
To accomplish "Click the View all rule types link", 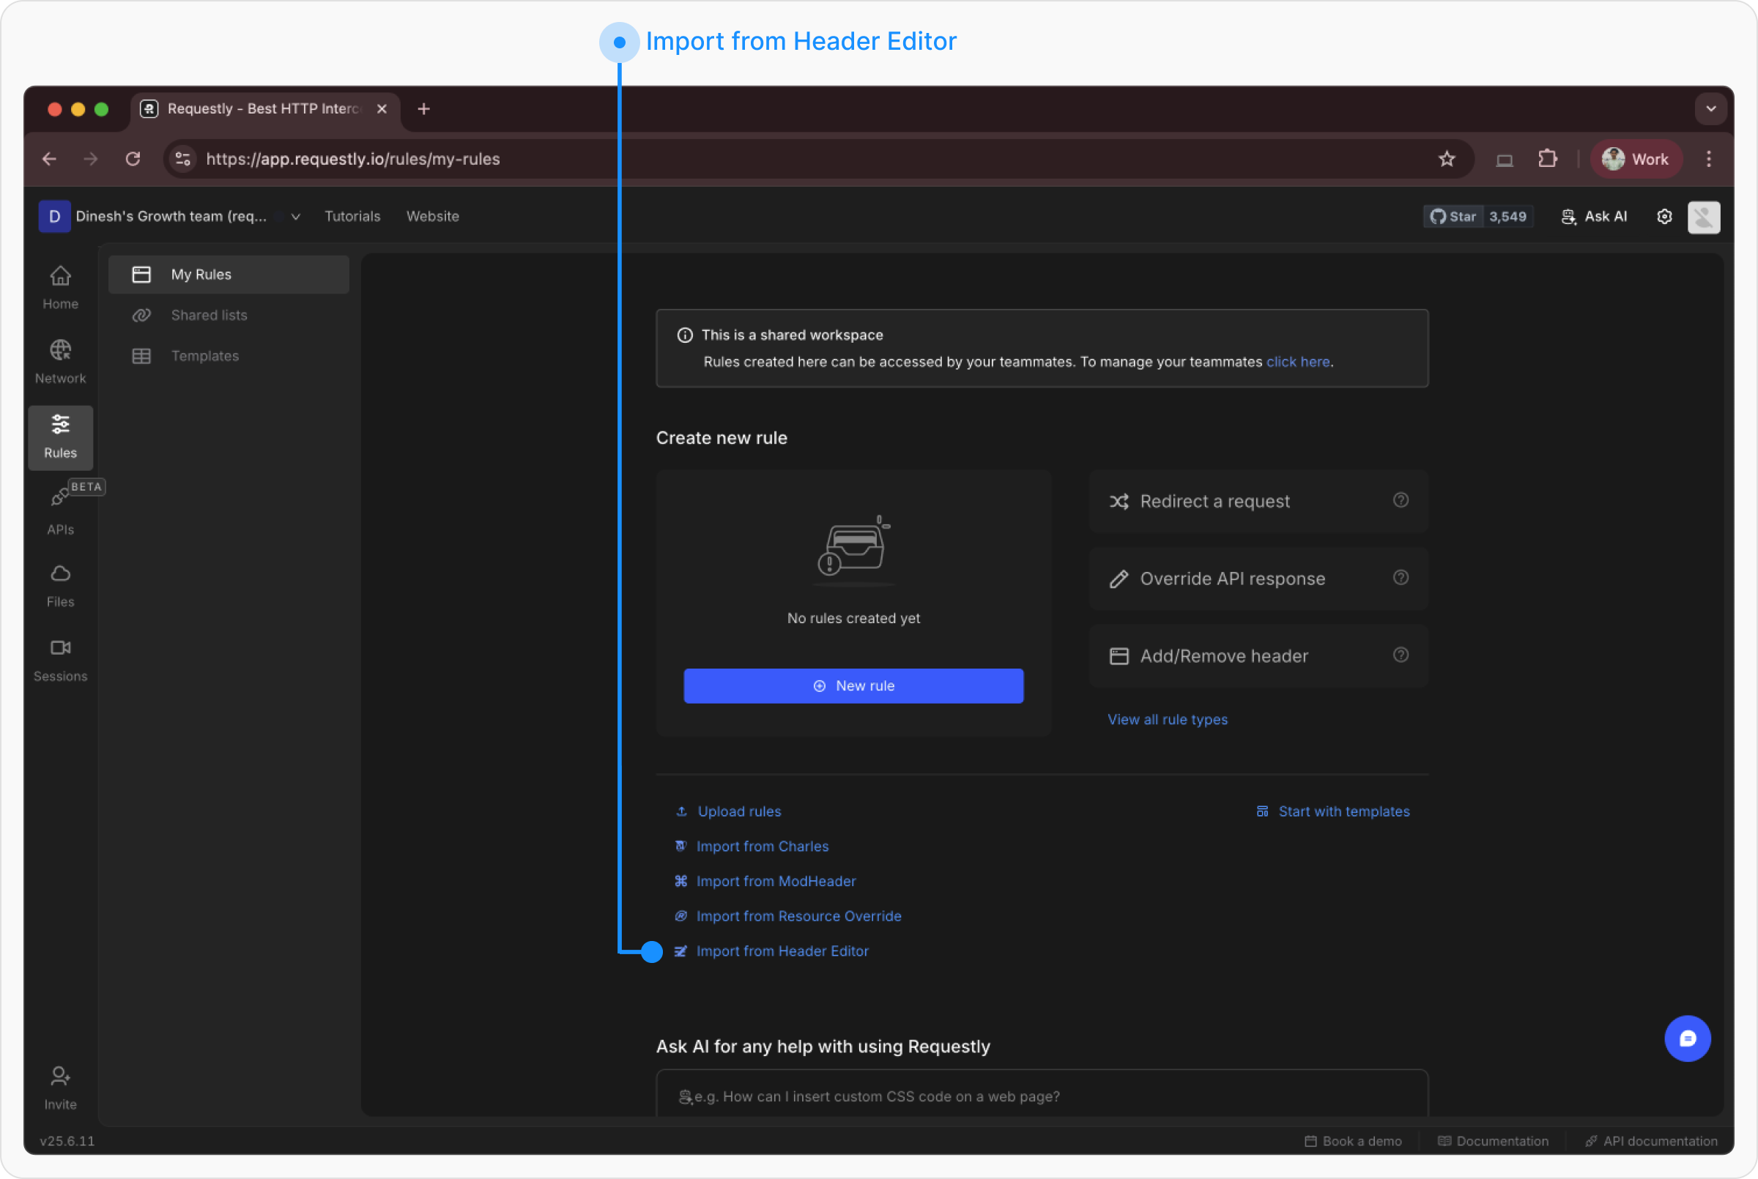I will pos(1167,720).
